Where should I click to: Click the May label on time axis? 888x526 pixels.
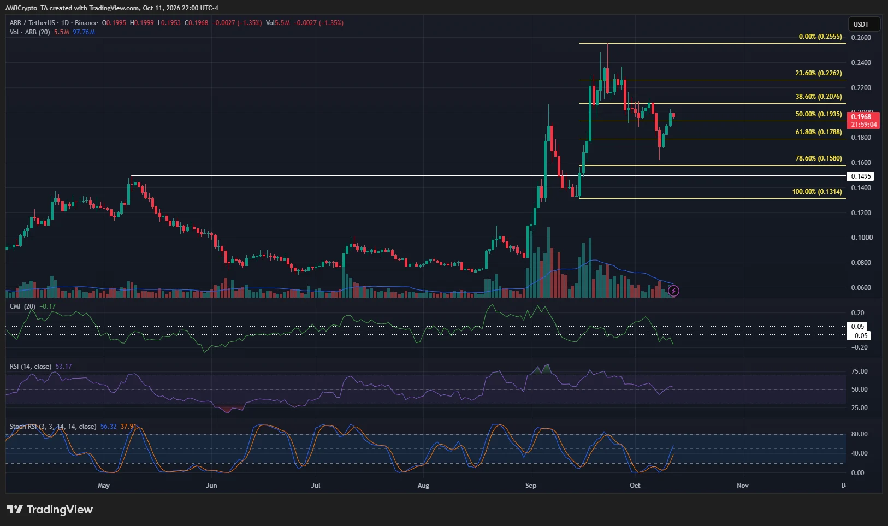click(103, 486)
